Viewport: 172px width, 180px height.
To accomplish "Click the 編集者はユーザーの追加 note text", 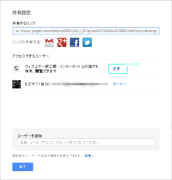I will coord(47,156).
